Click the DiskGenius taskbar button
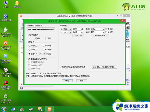This screenshot has width=150, height=112. [49, 109]
